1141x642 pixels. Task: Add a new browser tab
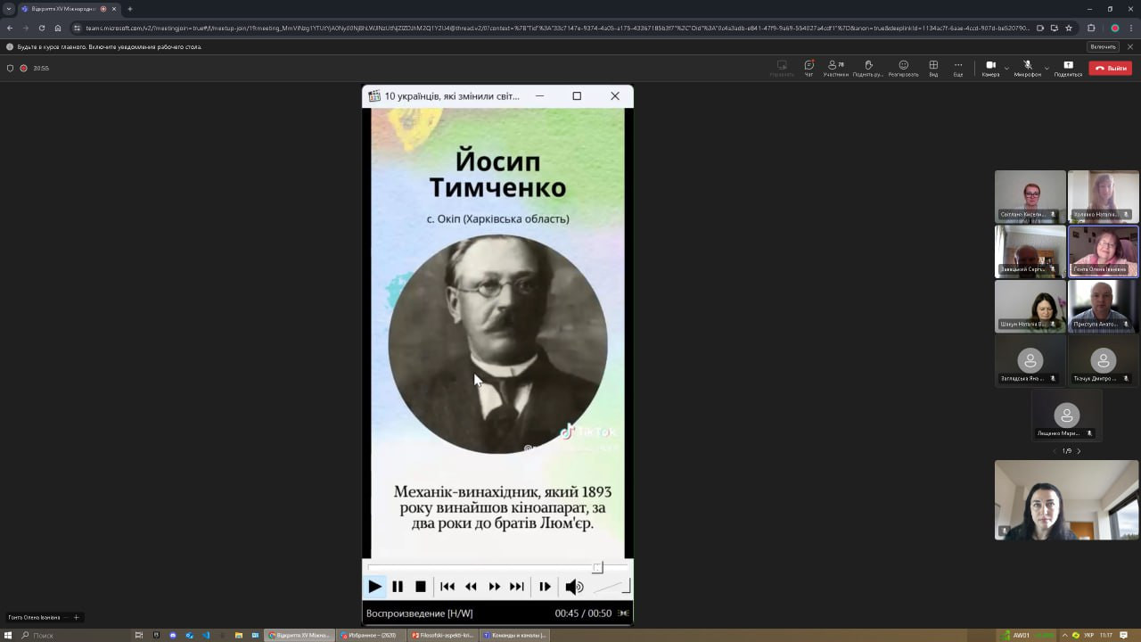[130, 9]
